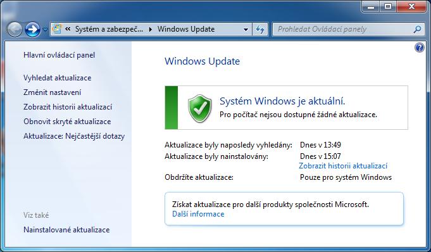Open Změnit nastavení
The height and width of the screenshot is (252, 431).
[53, 92]
